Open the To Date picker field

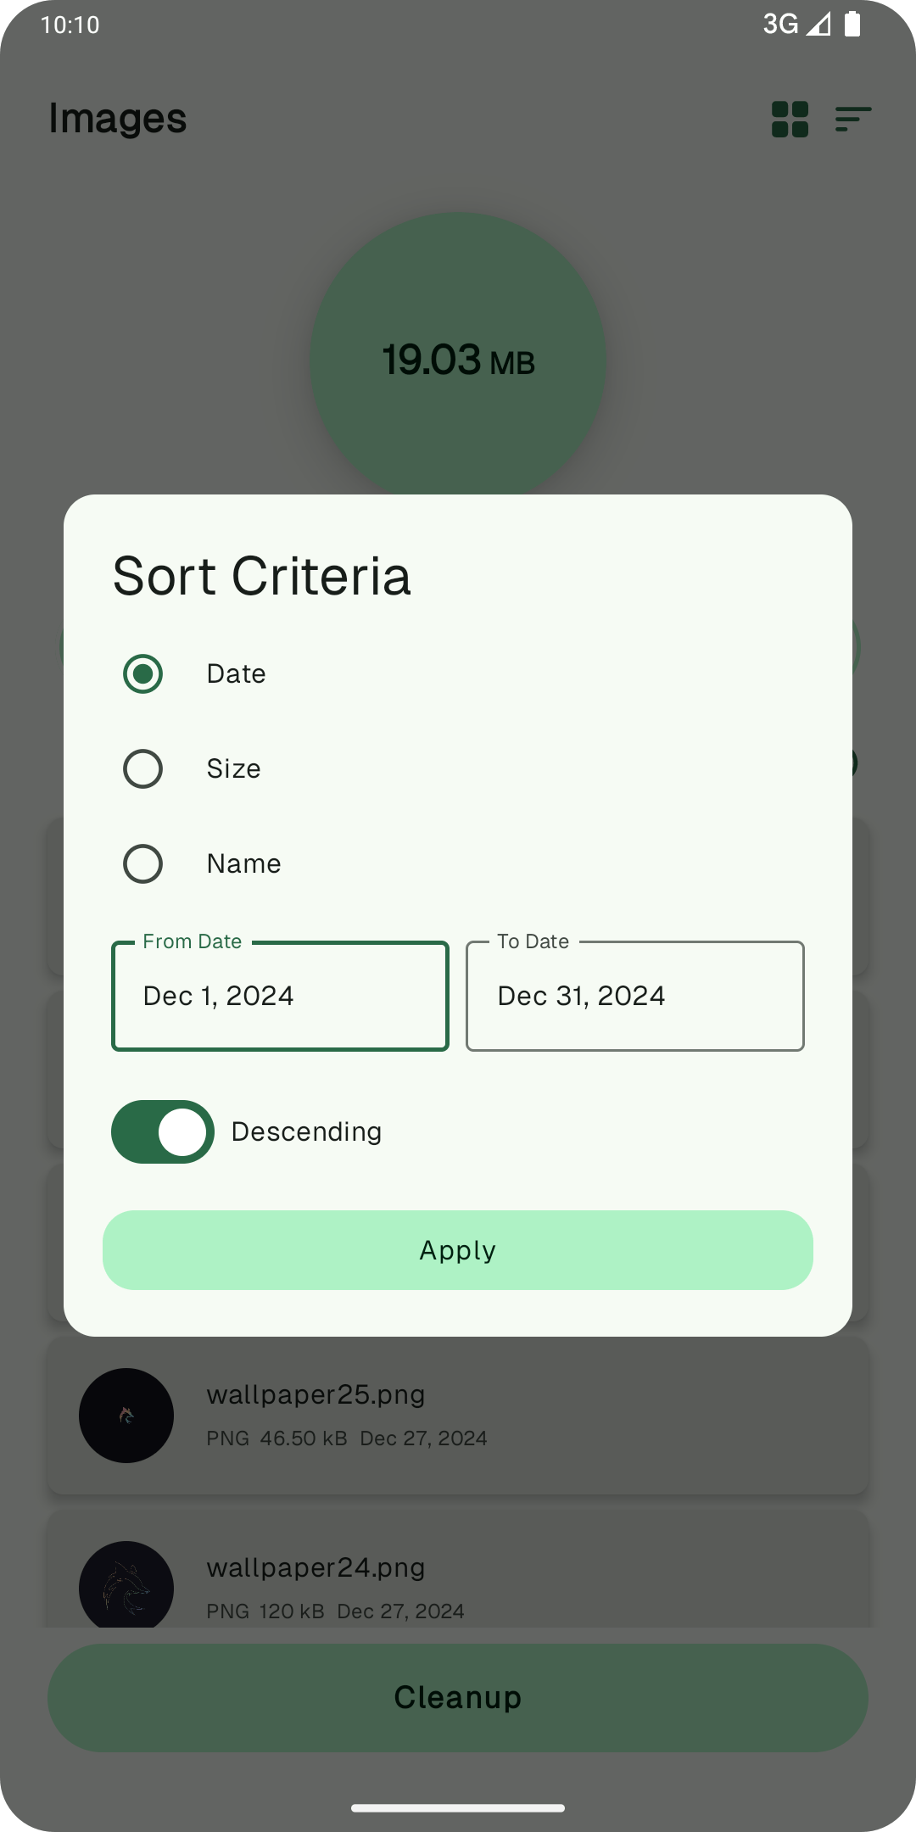[634, 996]
